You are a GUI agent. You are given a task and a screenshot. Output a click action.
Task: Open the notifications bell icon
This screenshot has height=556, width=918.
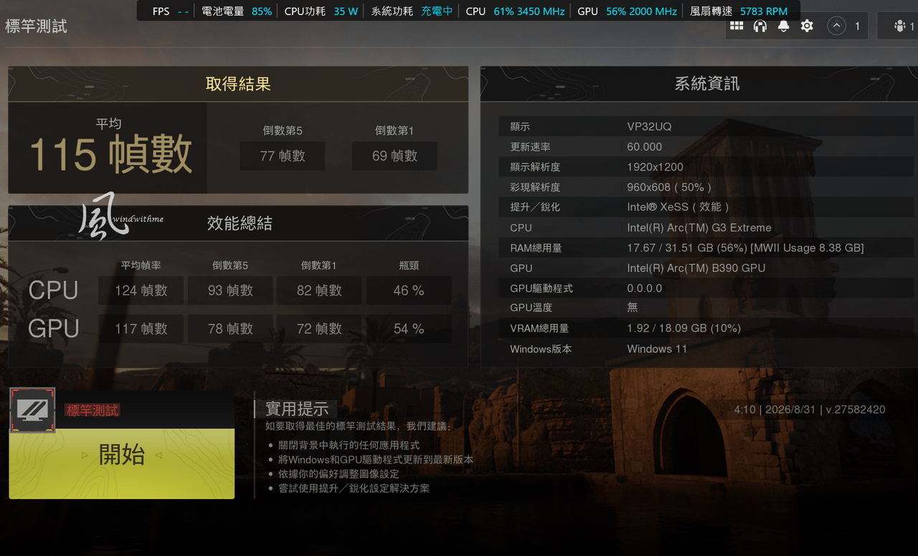coord(783,26)
